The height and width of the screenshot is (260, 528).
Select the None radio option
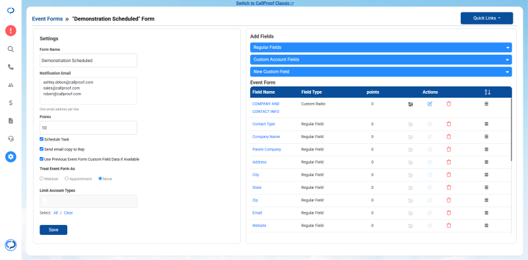[x=100, y=178]
